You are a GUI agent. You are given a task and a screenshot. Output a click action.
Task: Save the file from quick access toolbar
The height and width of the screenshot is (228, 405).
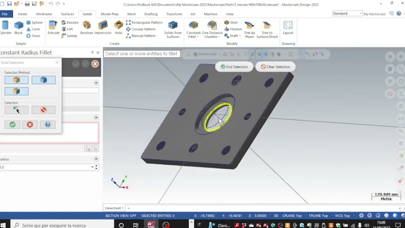[x=9, y=4]
